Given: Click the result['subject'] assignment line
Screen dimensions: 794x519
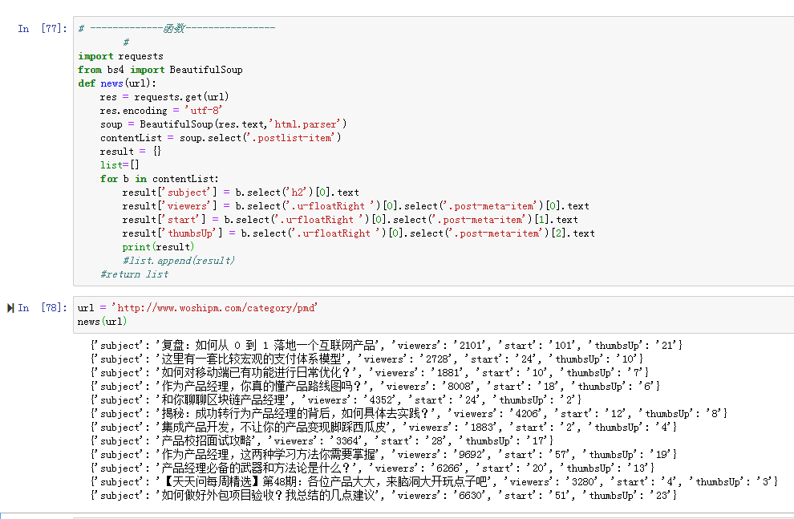Looking at the screenshot, I should coord(241,193).
